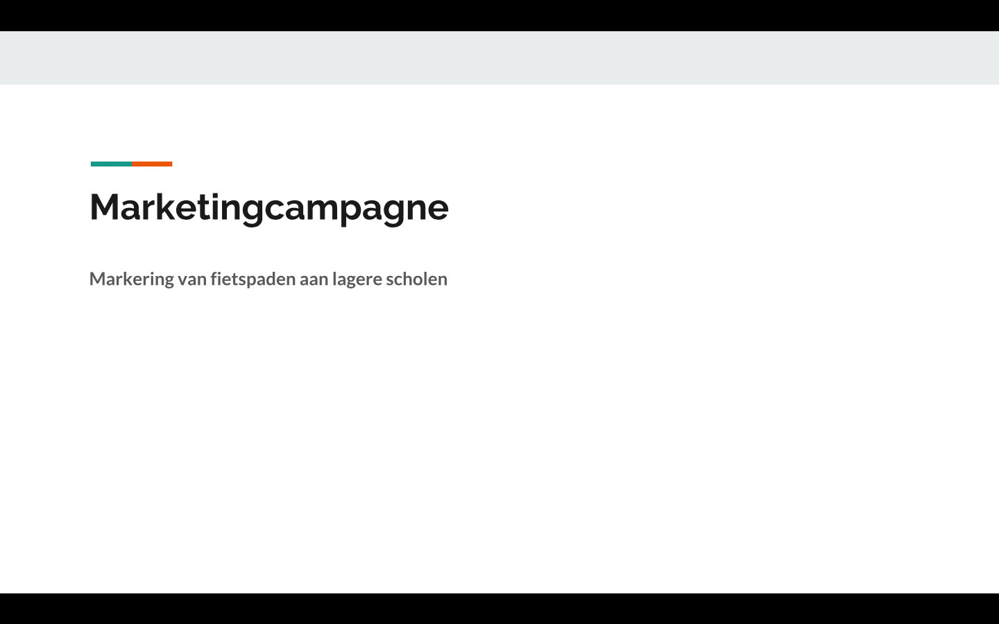Click the black letterbox bar at bottom

pyautogui.click(x=499, y=609)
